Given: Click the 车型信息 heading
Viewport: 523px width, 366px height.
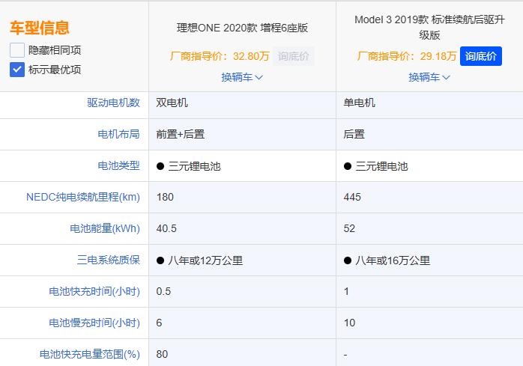Looking at the screenshot, I should pyautogui.click(x=40, y=28).
